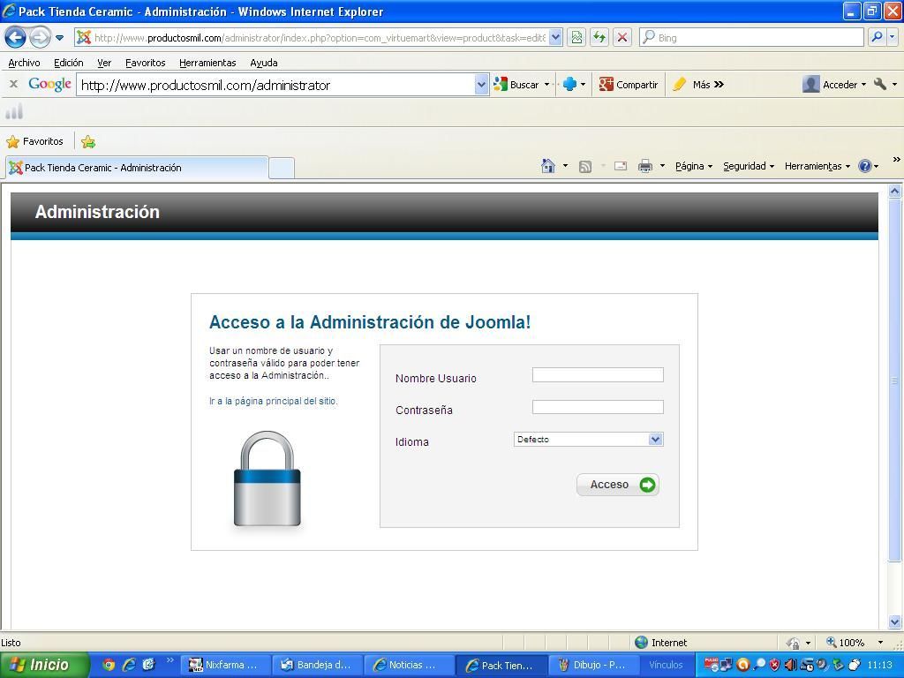
Task: Click the Print printer icon
Action: [x=645, y=166]
